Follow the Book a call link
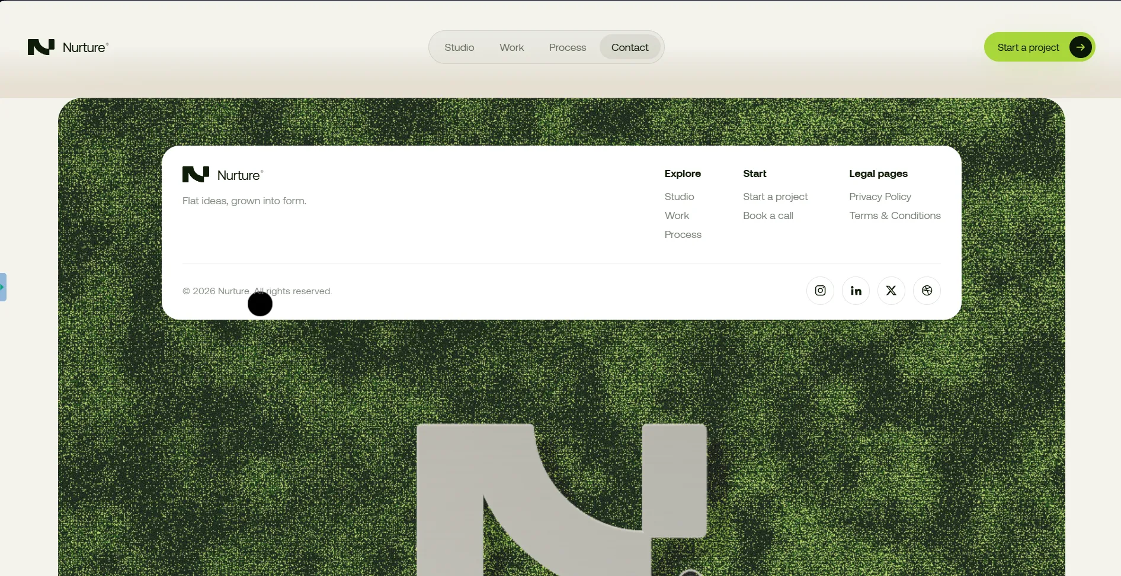The image size is (1121, 576). tap(768, 215)
